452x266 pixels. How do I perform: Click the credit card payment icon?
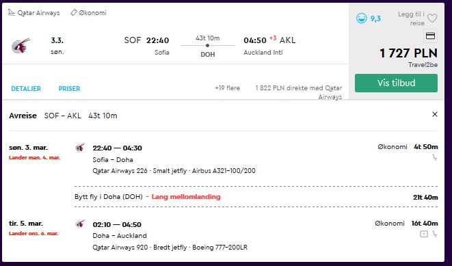430,36
